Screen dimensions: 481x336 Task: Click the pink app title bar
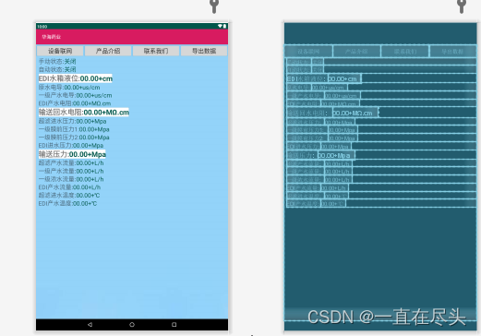[x=132, y=37]
